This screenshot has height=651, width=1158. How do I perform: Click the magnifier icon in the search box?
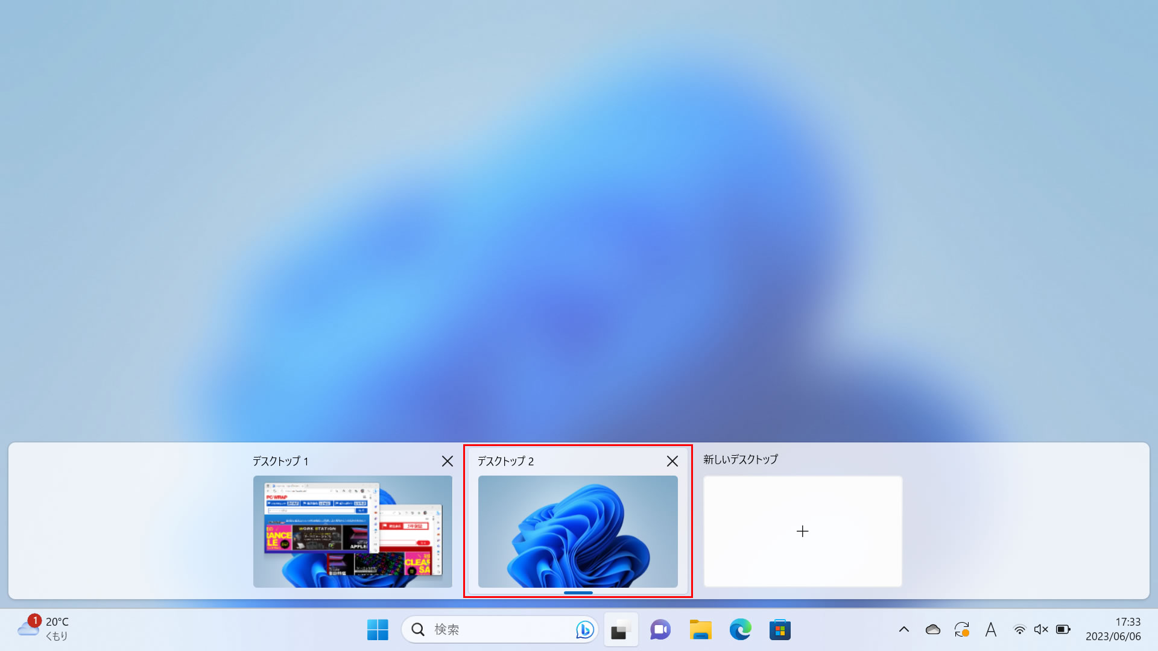418,629
